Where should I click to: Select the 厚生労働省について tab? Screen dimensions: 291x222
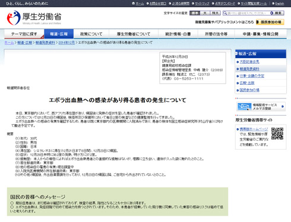(134, 34)
